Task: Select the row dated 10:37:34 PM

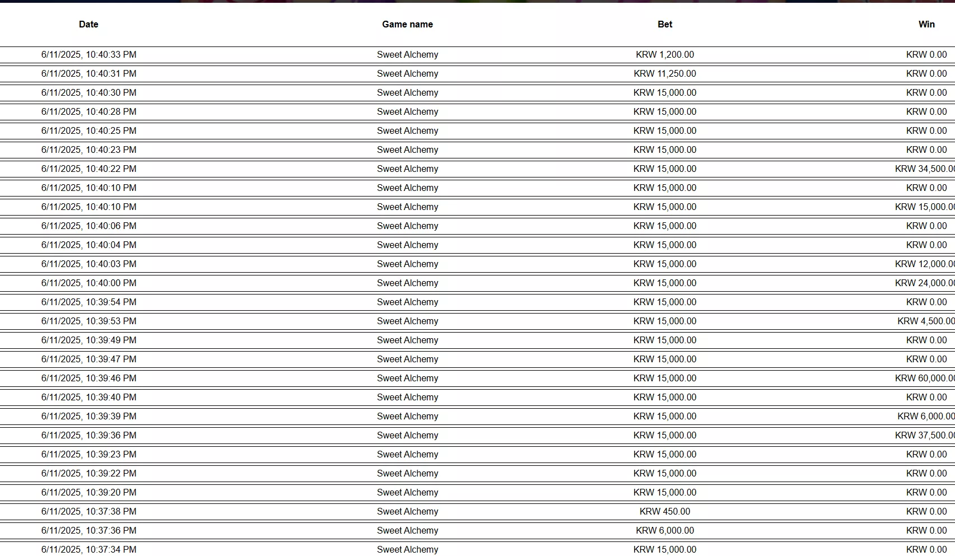Action: (477, 549)
